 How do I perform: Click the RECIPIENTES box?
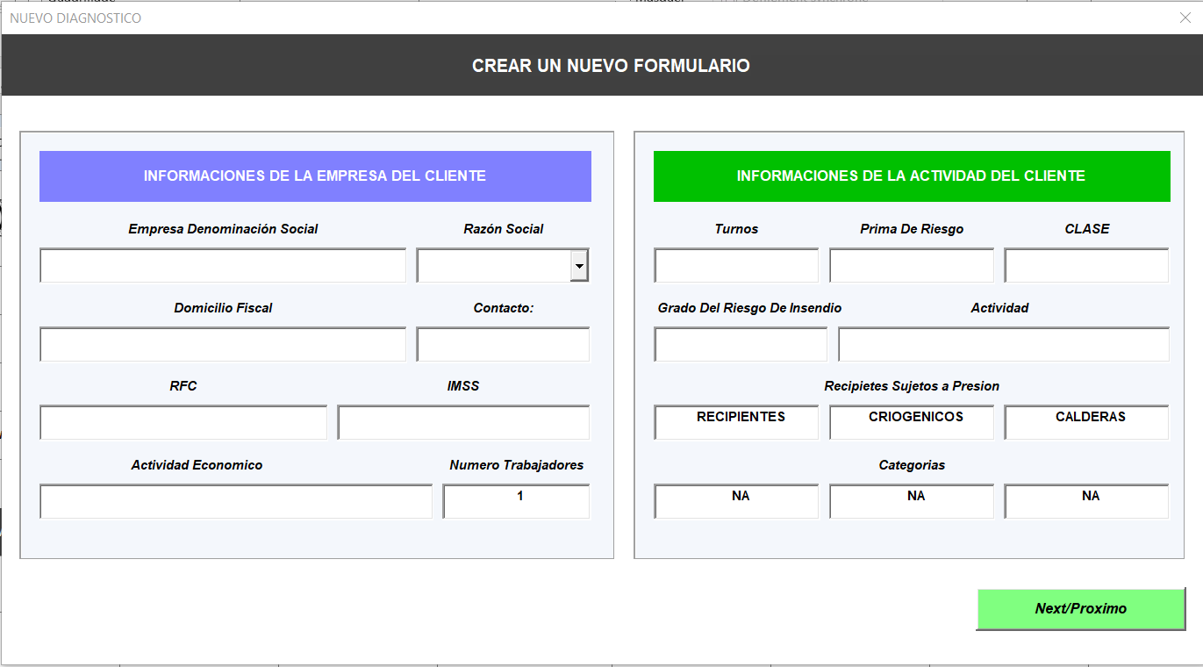click(x=736, y=422)
